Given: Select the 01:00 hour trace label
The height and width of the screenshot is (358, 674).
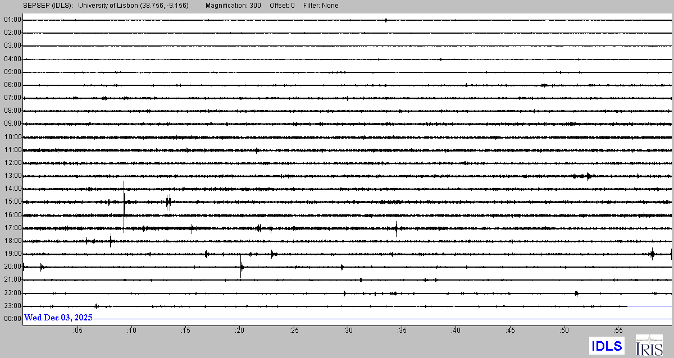Looking at the screenshot, I should (x=12, y=20).
